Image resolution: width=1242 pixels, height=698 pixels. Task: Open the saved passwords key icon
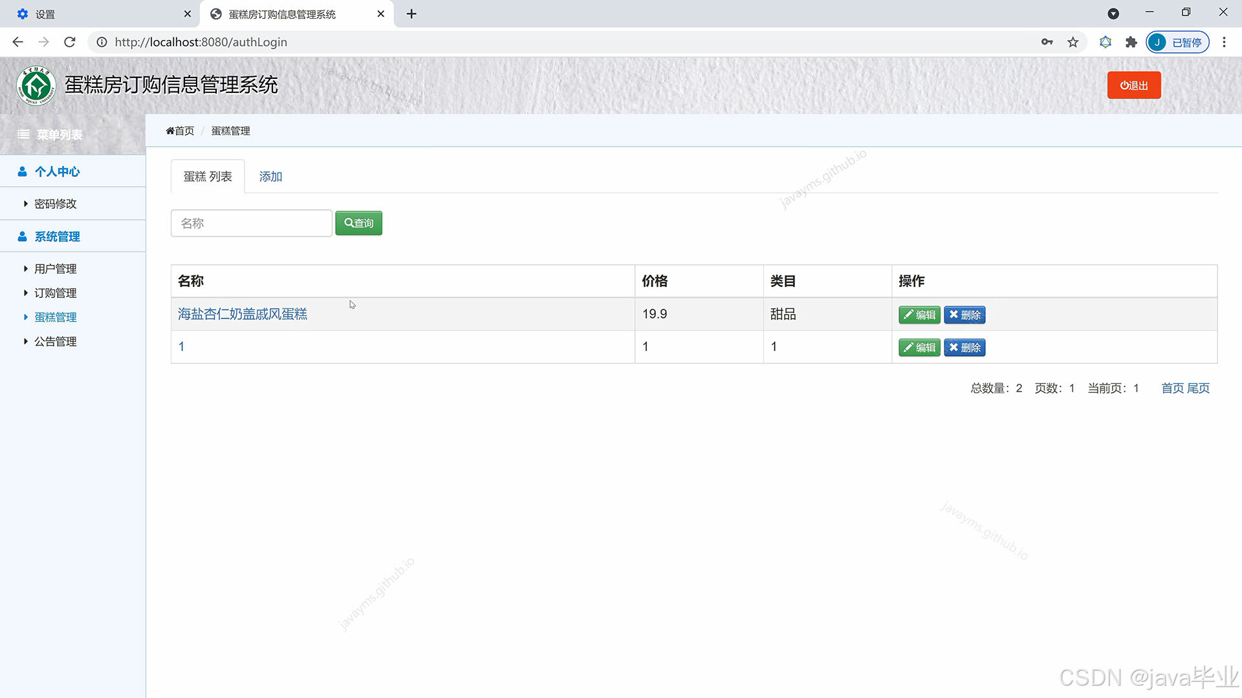(1047, 42)
